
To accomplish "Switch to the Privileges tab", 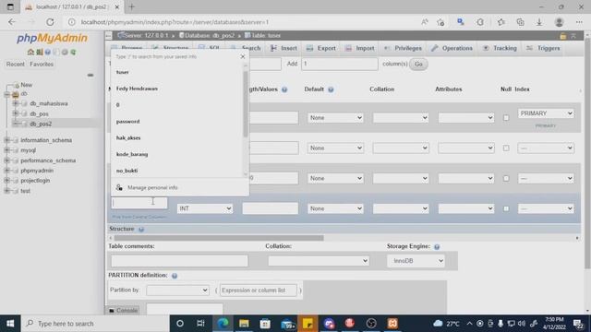I will point(403,48).
